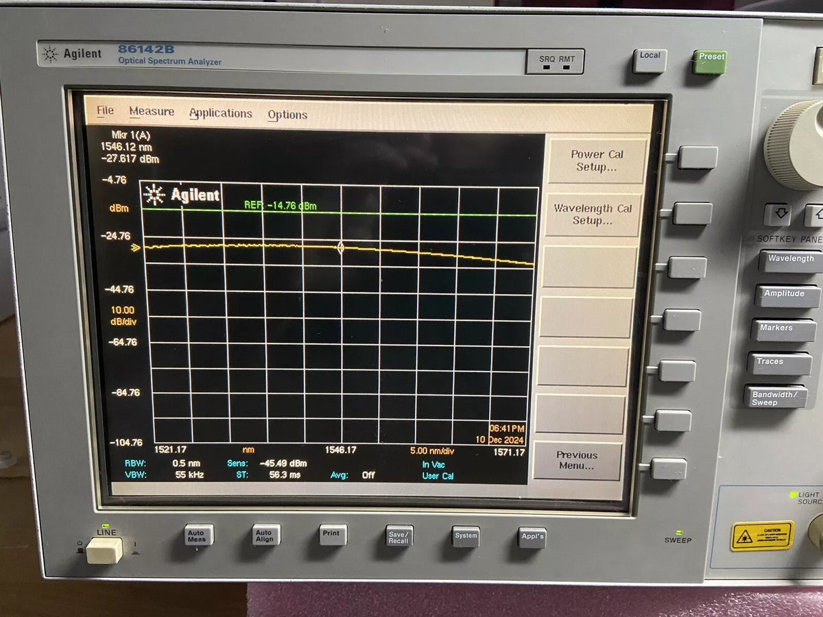Expand the Power Cal Setup options
Viewport: 823px width, 617px height.
pos(595,159)
